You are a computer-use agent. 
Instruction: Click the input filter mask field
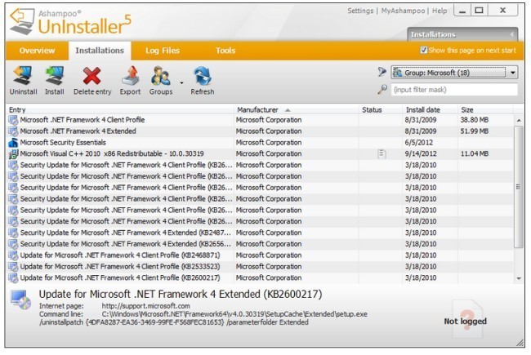click(x=454, y=90)
